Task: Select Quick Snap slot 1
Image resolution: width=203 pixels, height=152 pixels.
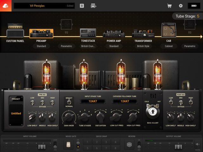Action: tap(88, 142)
